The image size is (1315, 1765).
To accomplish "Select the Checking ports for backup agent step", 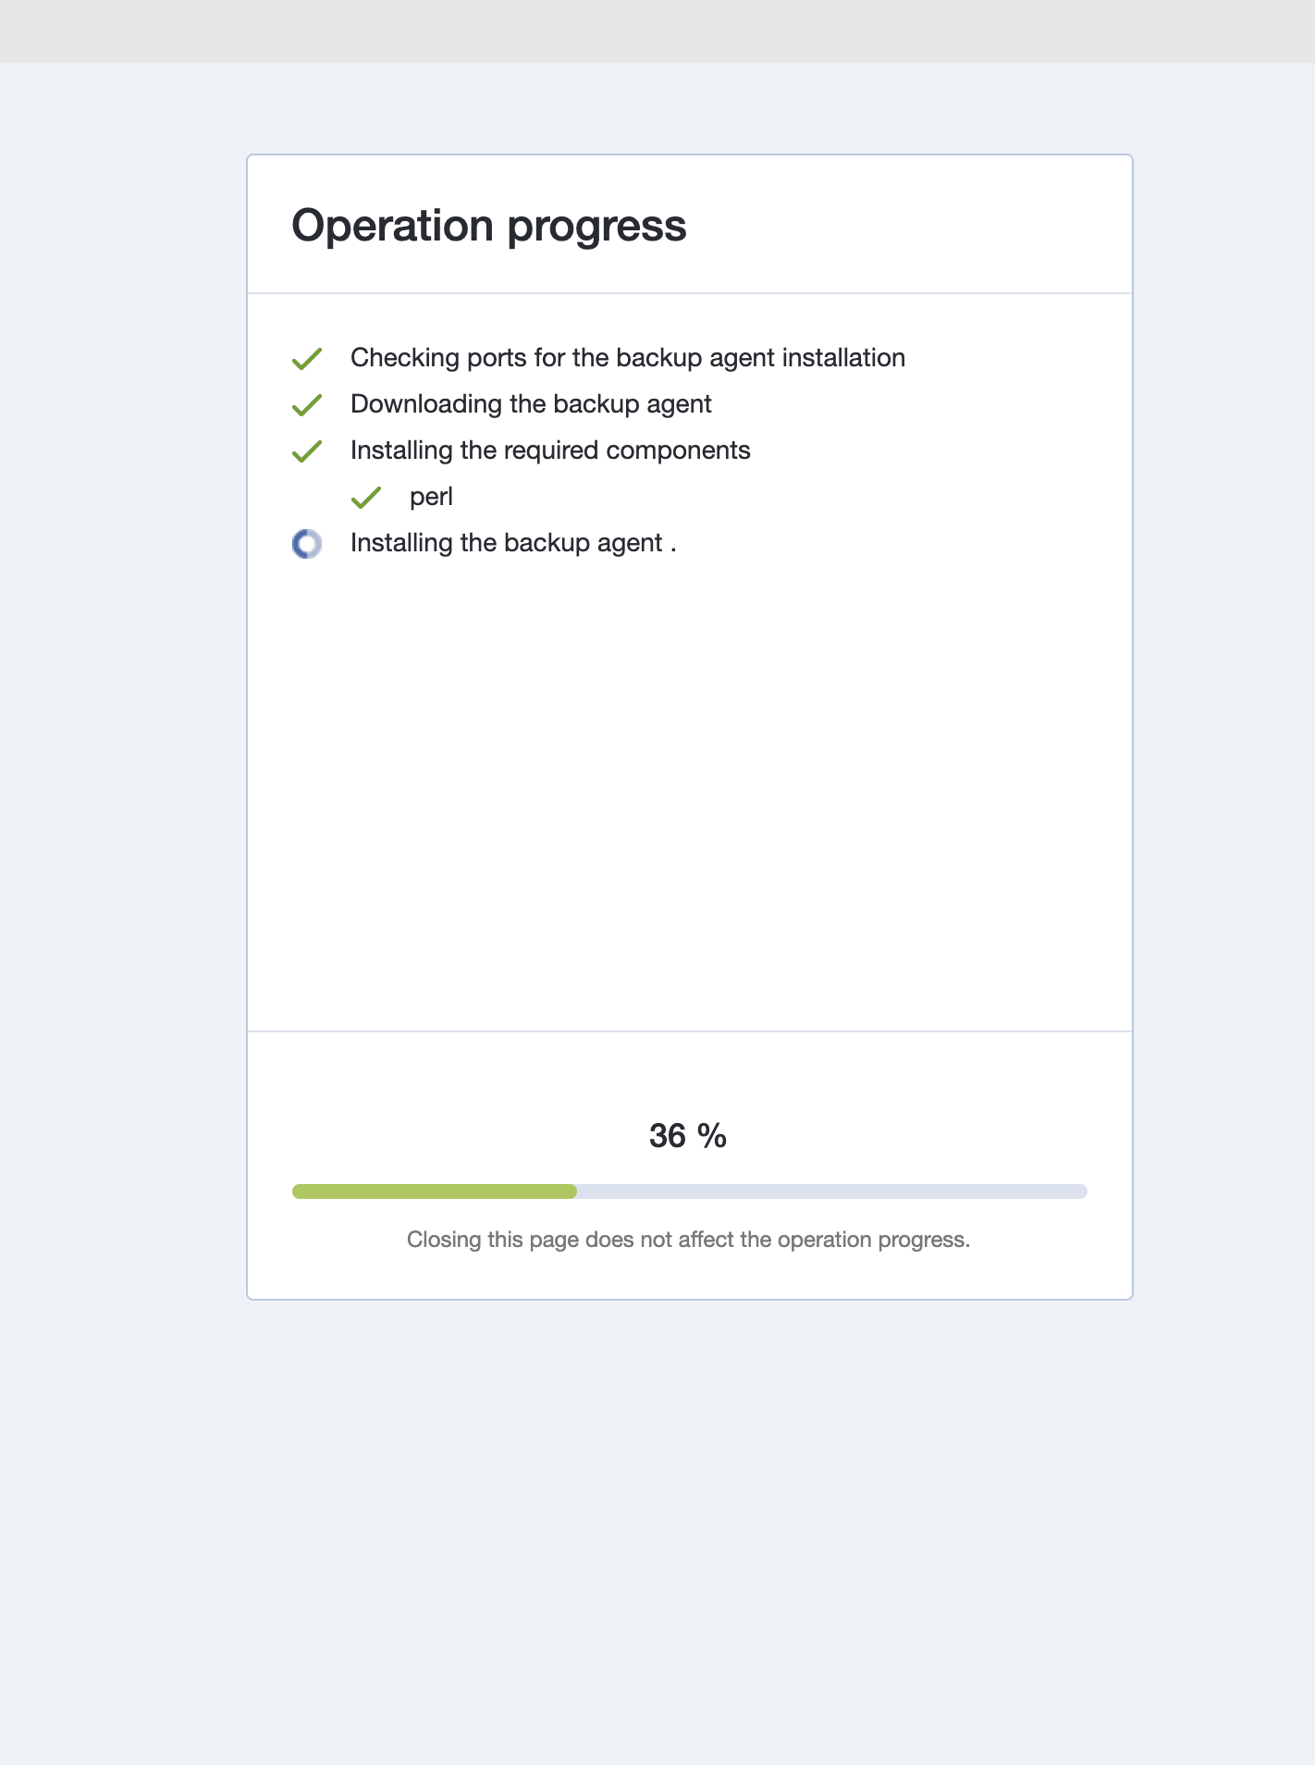I will click(x=627, y=358).
